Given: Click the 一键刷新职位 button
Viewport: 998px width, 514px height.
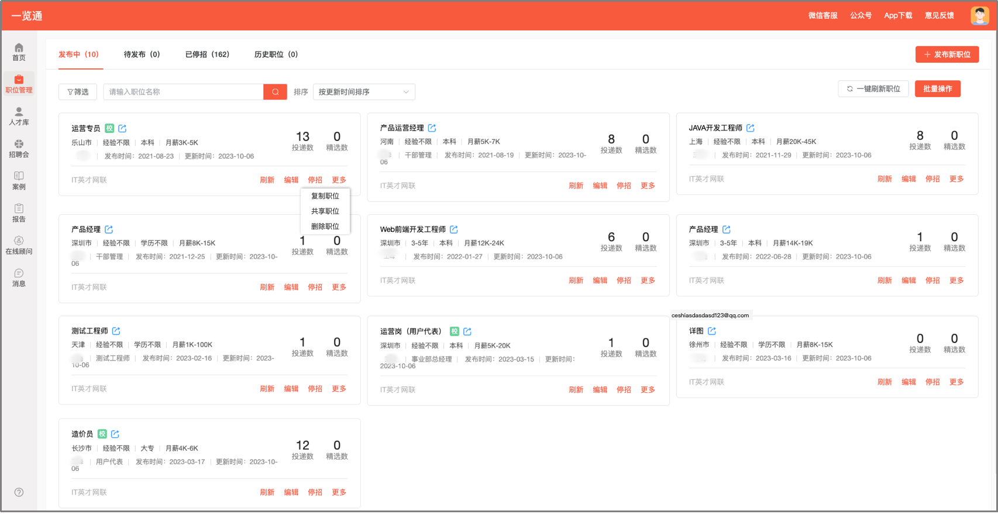Looking at the screenshot, I should (x=873, y=89).
